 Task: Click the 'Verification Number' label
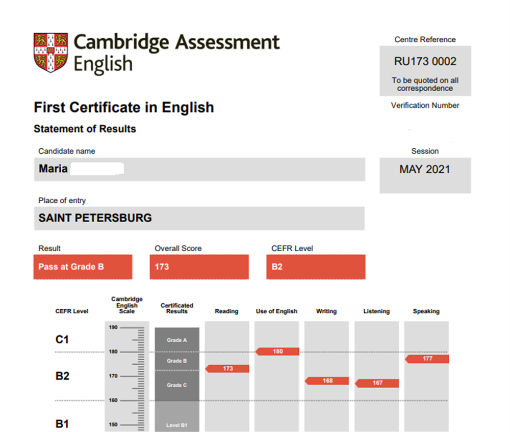(x=425, y=105)
